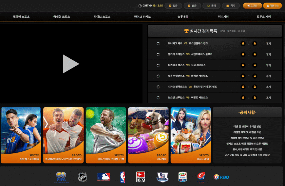The width and height of the screenshot is (285, 186).
Task: Click the MLB league logo
Action: (x=104, y=177)
